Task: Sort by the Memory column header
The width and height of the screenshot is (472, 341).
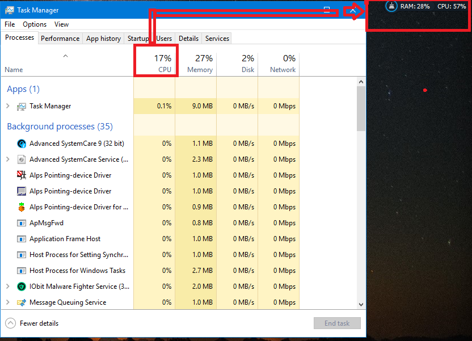Action: tap(196, 64)
